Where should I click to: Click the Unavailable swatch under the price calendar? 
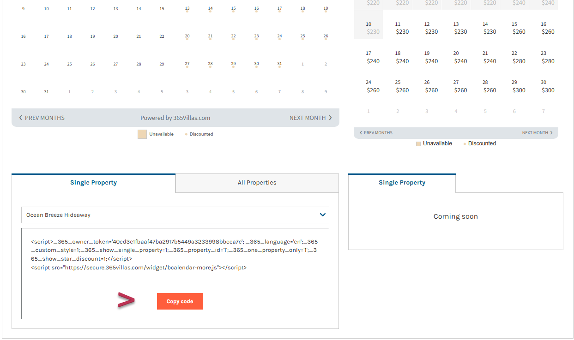tap(418, 144)
